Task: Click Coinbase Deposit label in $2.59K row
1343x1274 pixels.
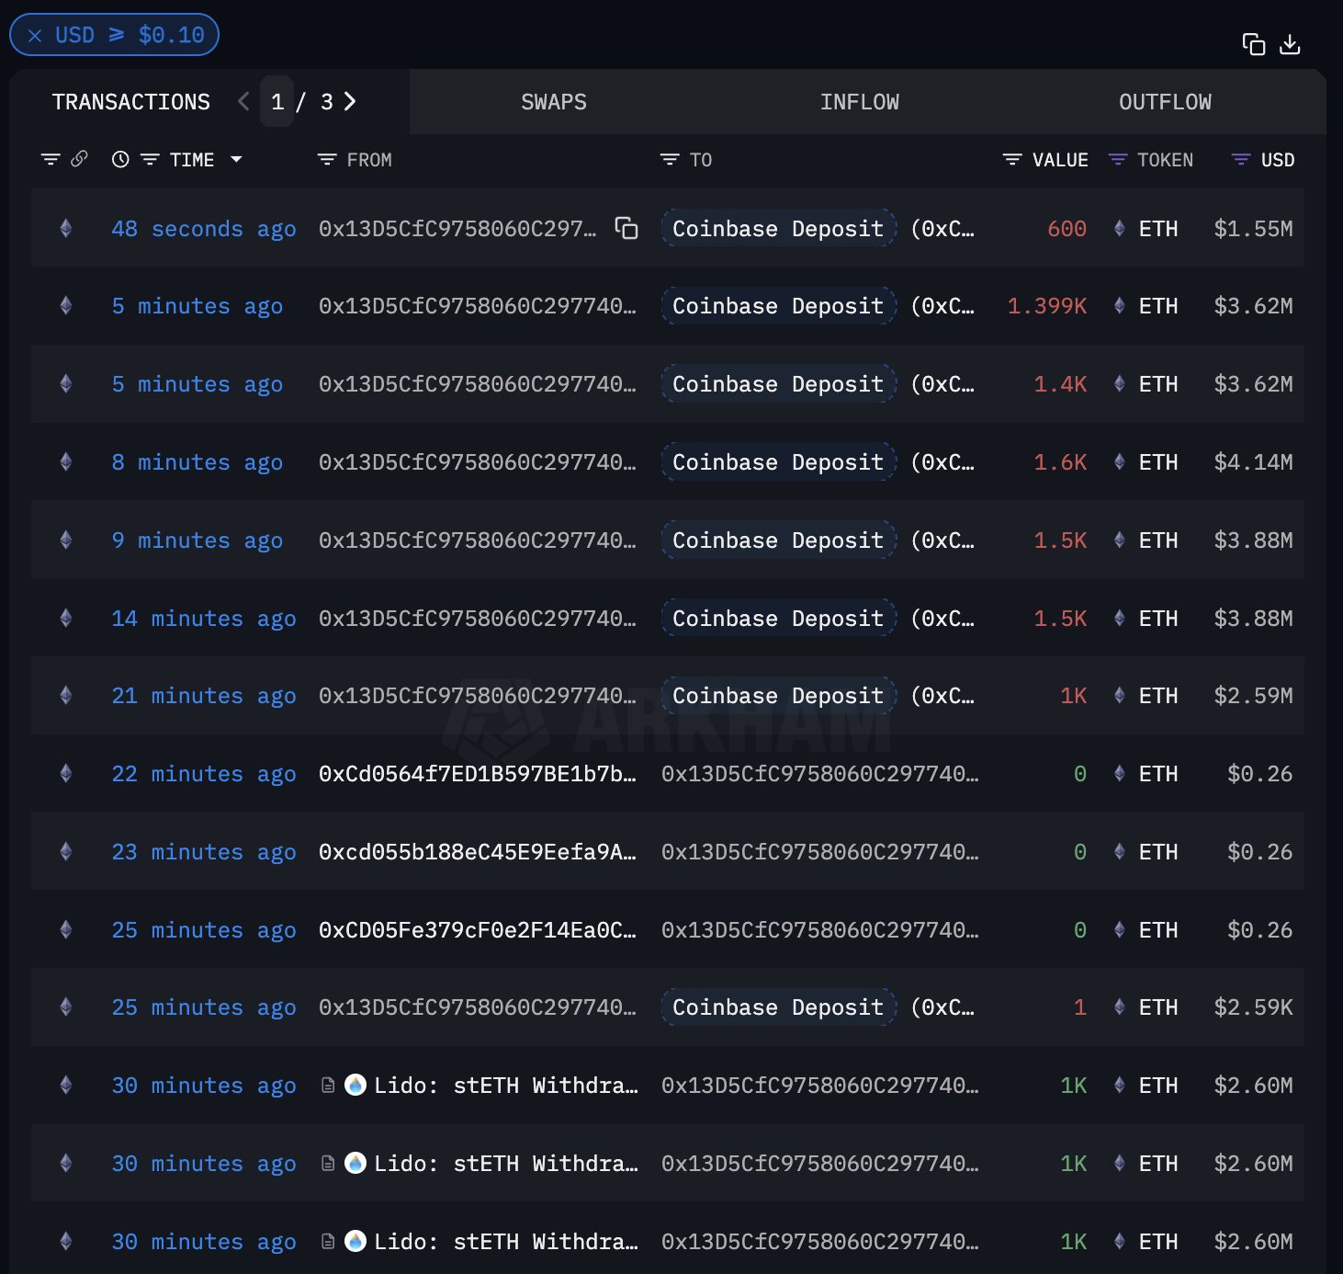Action: pyautogui.click(x=778, y=1007)
